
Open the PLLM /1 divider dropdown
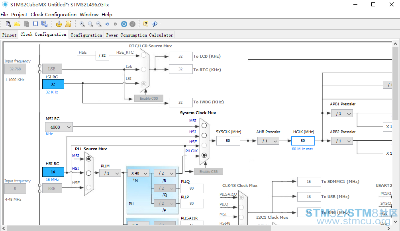tap(110, 173)
